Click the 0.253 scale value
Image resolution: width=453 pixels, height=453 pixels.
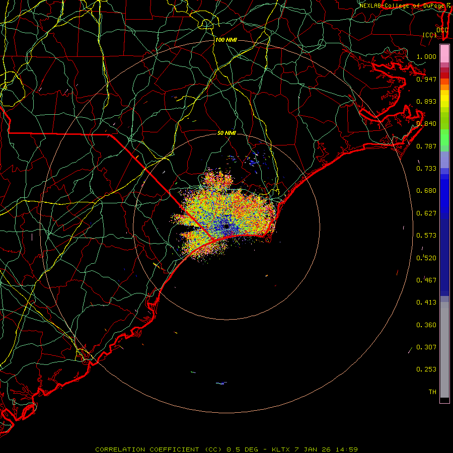pos(426,369)
